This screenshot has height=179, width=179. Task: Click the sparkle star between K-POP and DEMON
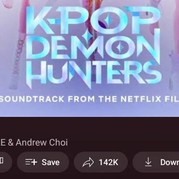[x=87, y=36]
